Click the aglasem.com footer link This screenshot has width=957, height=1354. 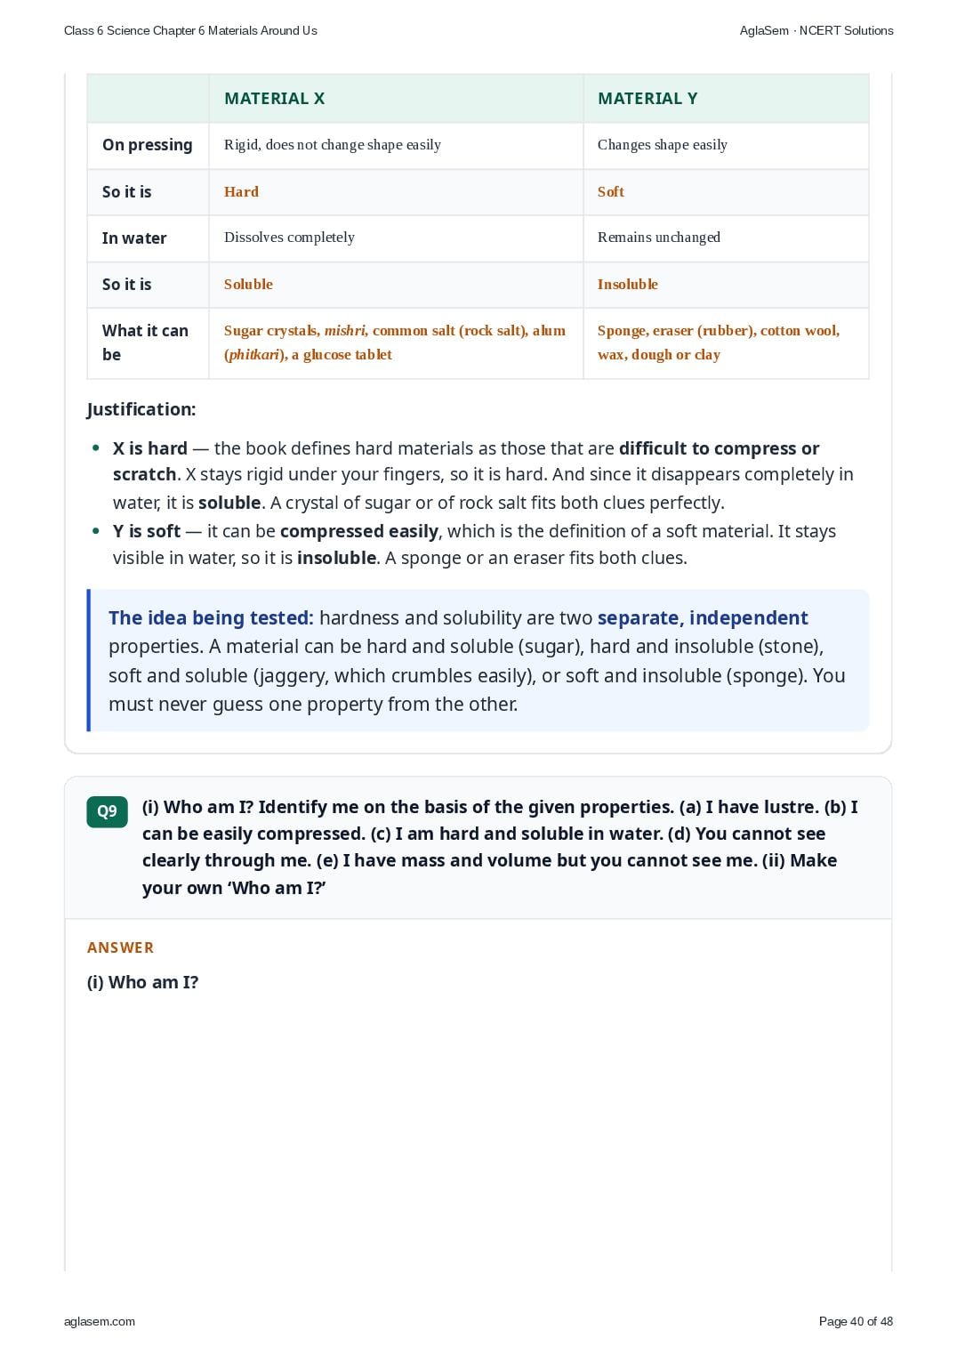(100, 1321)
